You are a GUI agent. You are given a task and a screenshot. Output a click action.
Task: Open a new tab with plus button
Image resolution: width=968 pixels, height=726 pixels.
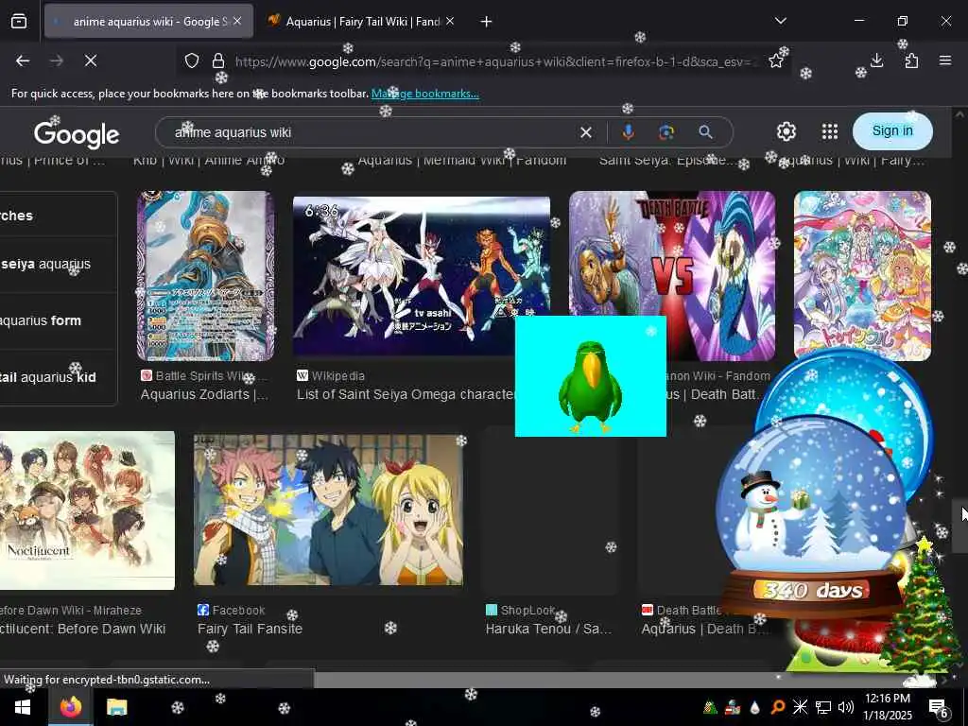486,22
